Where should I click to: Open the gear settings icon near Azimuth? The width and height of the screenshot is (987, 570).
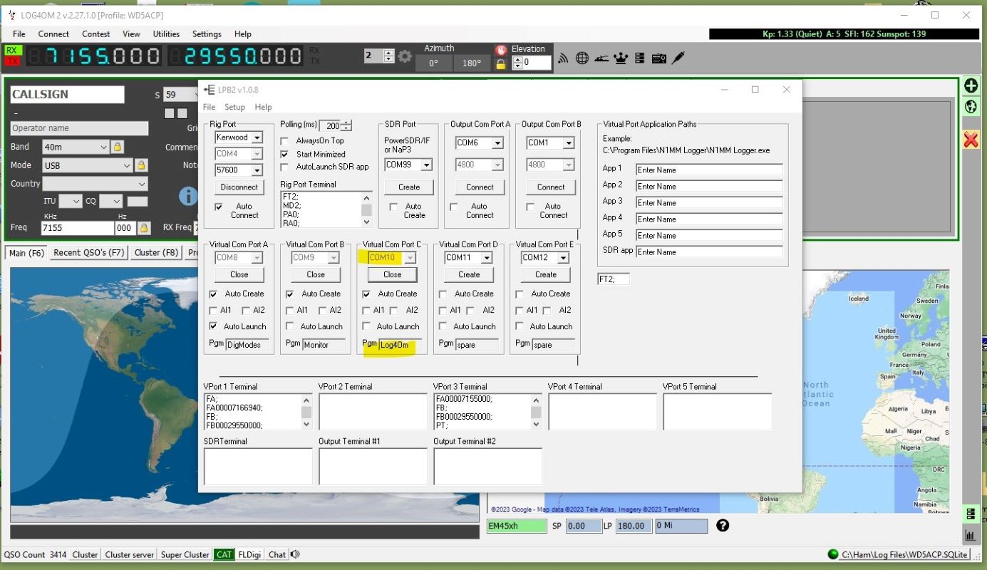[405, 56]
